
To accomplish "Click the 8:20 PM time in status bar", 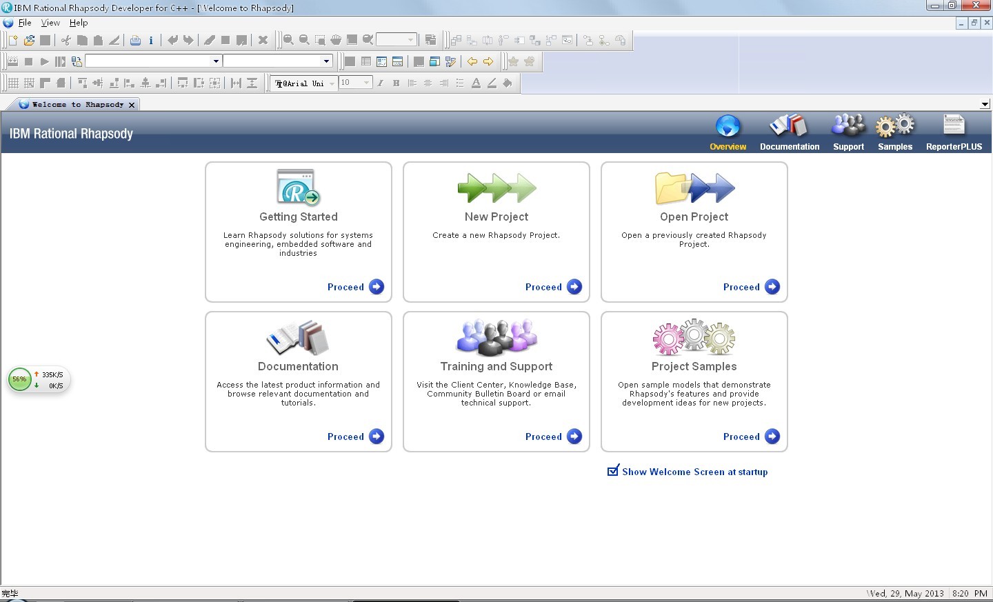I will [970, 593].
